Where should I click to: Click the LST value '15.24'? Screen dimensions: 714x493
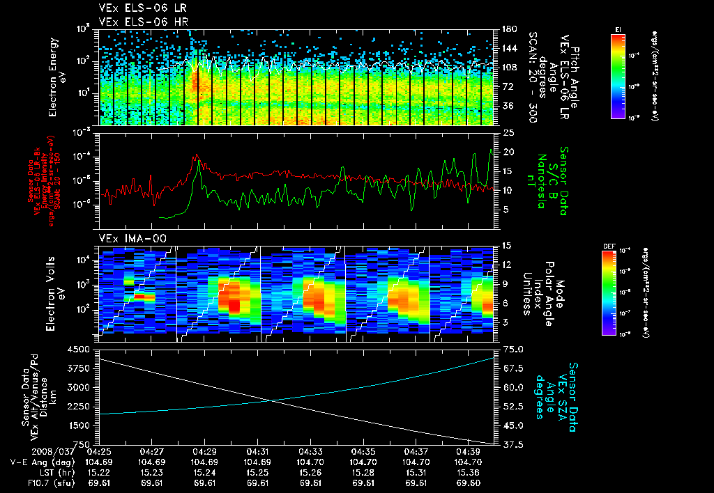204,473
